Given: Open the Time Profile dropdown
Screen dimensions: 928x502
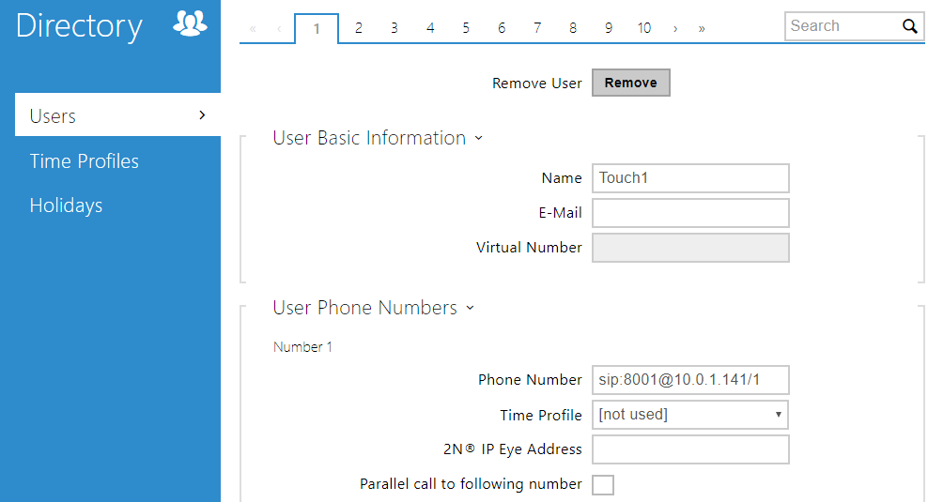Looking at the screenshot, I should click(x=690, y=415).
